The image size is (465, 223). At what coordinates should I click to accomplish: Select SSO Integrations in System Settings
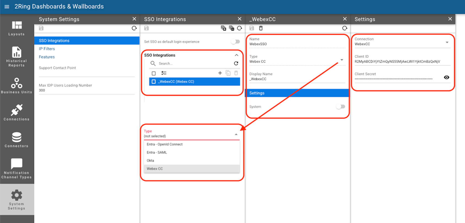(x=87, y=41)
